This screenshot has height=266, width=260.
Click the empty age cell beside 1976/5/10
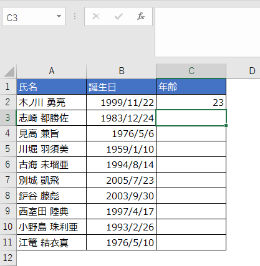pos(191,242)
